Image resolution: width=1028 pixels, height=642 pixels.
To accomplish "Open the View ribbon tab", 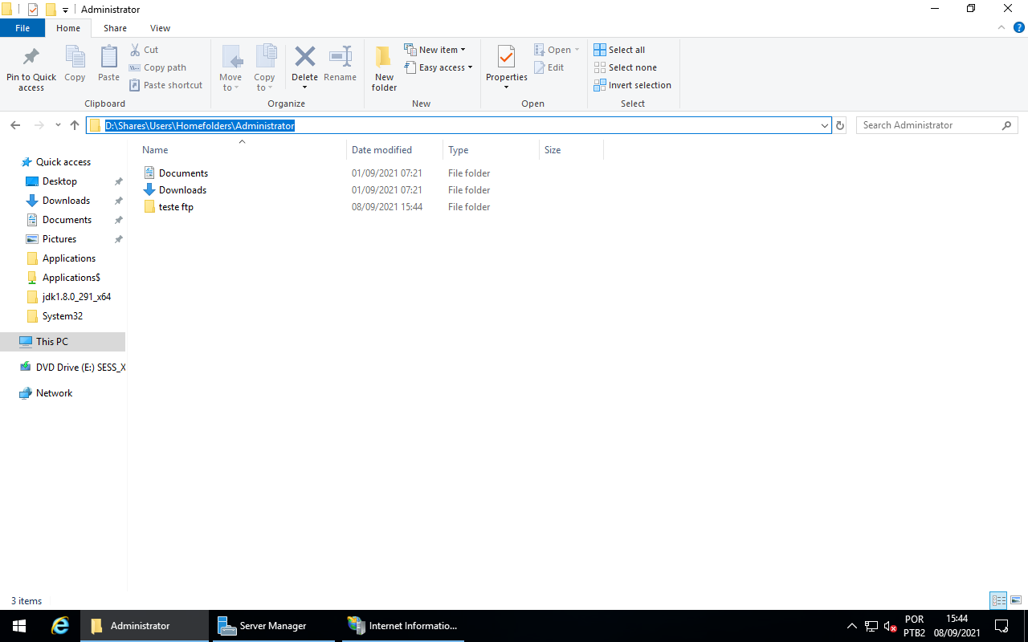I will click(160, 27).
